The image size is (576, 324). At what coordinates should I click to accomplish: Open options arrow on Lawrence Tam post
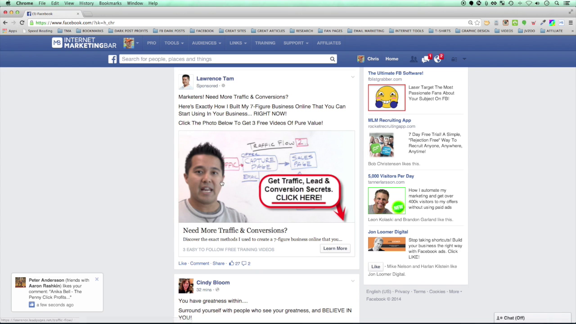[x=353, y=77]
